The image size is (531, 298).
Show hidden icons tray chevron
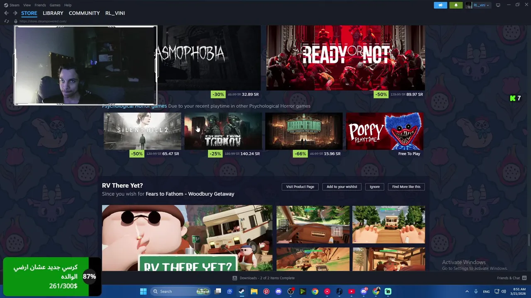click(x=467, y=291)
